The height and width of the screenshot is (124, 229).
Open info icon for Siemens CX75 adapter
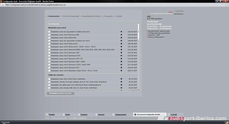click(x=121, y=56)
